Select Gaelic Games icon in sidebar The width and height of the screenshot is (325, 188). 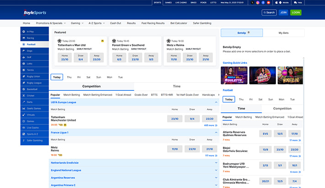(x=24, y=108)
